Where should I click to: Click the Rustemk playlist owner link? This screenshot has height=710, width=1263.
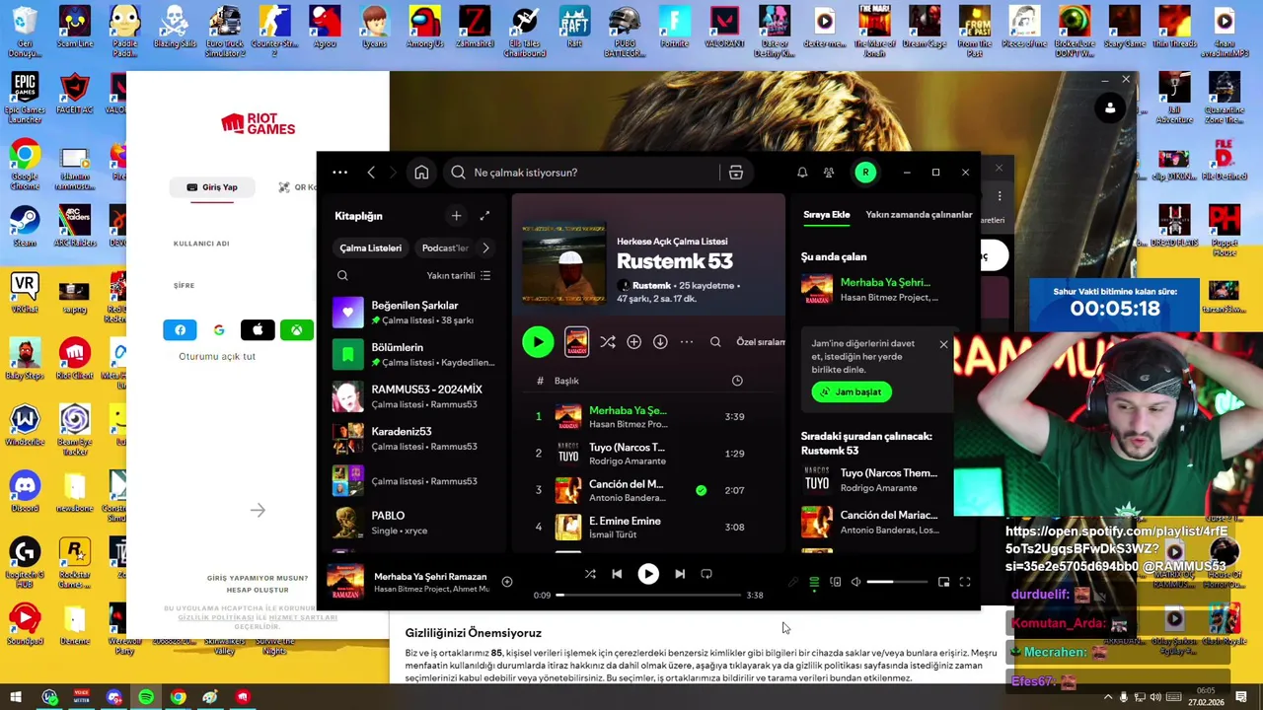[x=650, y=285]
